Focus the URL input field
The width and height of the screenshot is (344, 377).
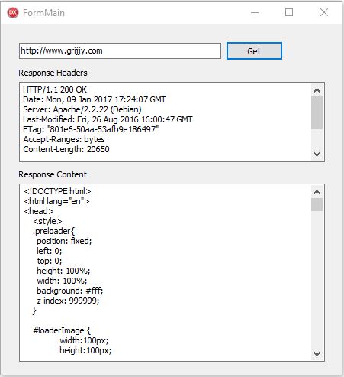tap(120, 50)
